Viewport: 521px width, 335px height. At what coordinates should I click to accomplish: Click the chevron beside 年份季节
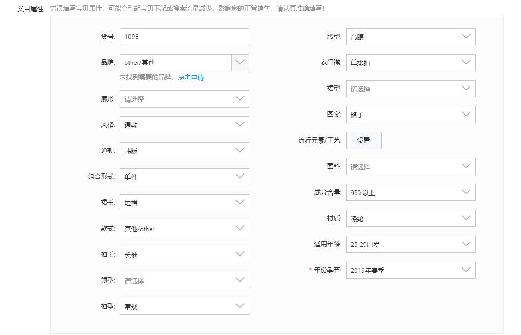click(x=466, y=270)
